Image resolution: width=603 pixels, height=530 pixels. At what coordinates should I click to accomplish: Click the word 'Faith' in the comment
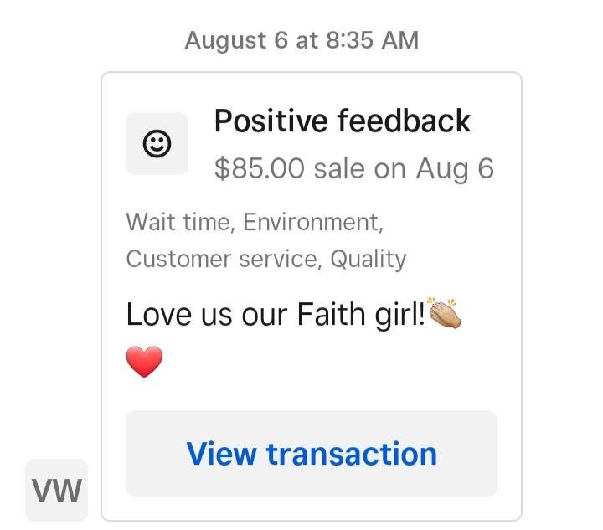pyautogui.click(x=331, y=314)
